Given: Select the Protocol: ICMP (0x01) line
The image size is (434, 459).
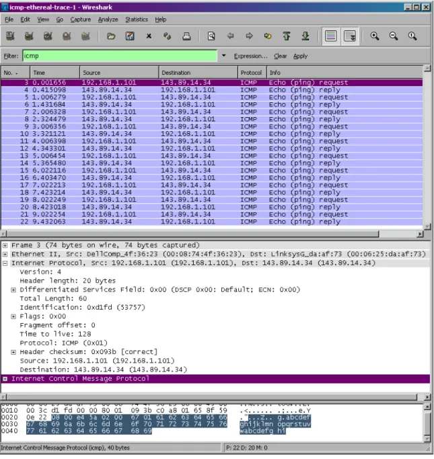Looking at the screenshot, I should 63,343.
